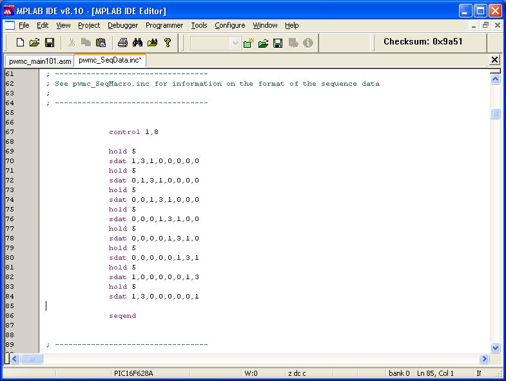Click on the seqend line in editor
This screenshot has width=506, height=381.
click(122, 316)
